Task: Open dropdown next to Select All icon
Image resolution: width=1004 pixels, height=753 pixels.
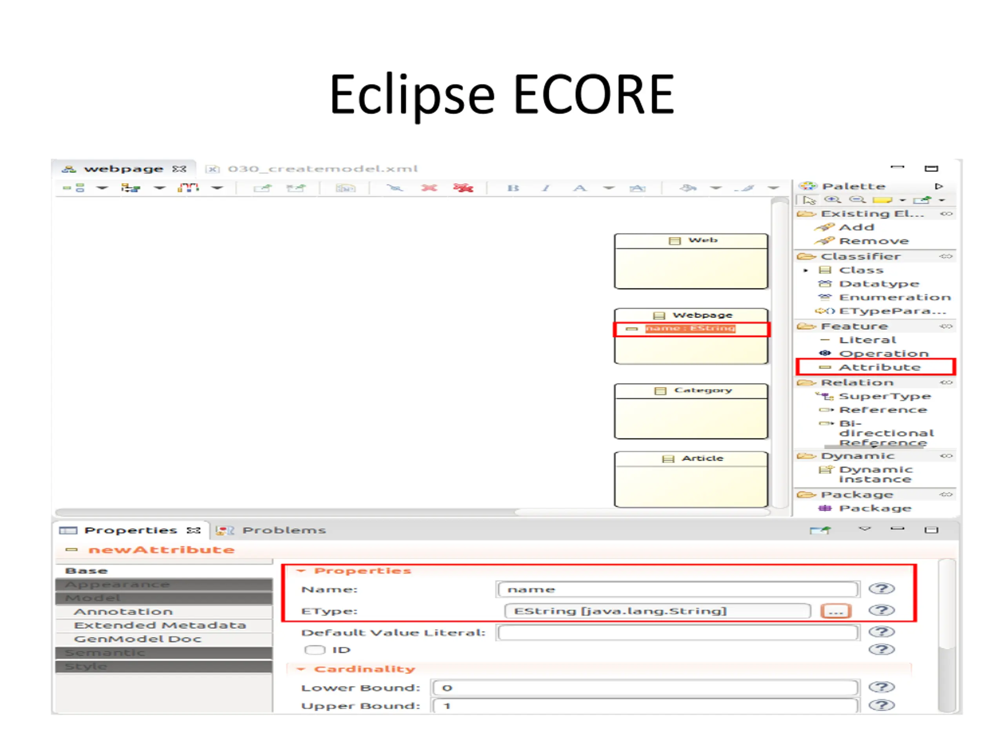Action: coord(159,188)
